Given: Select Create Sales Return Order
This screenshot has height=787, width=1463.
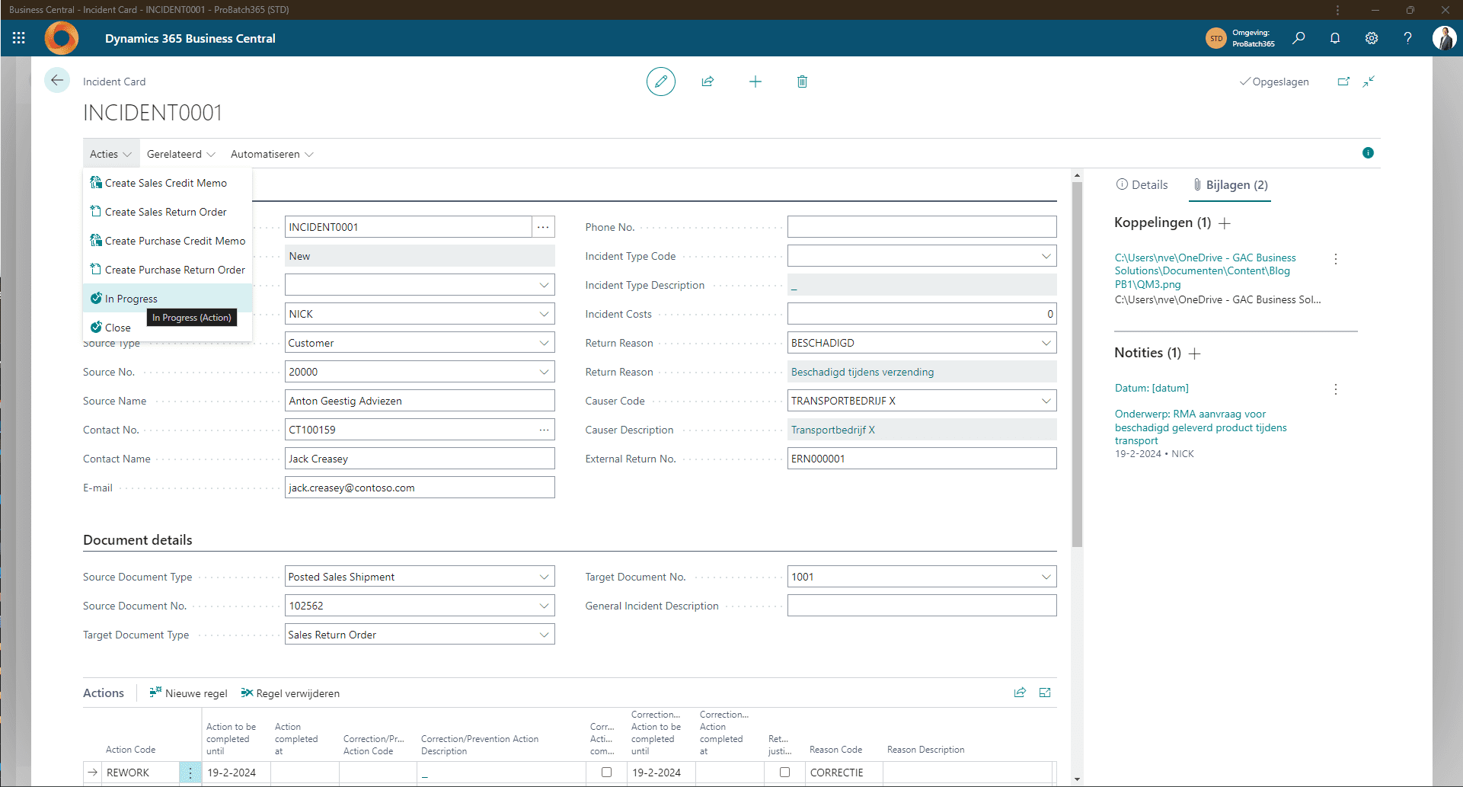Looking at the screenshot, I should click(x=168, y=212).
